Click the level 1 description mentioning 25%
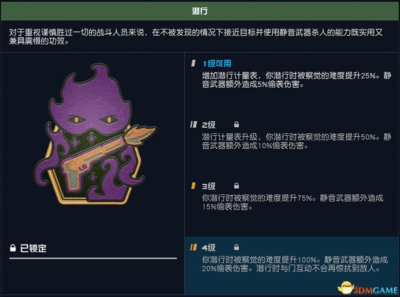 coord(296,80)
